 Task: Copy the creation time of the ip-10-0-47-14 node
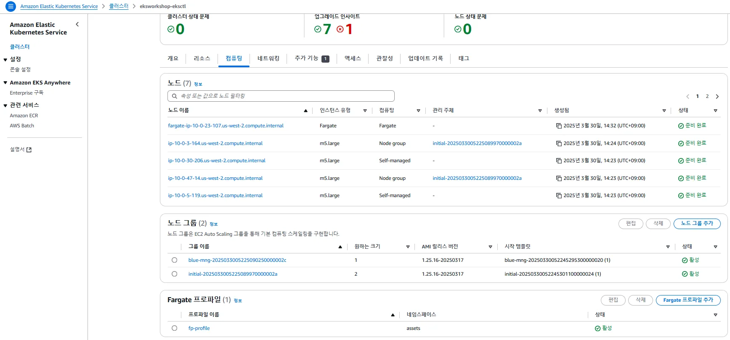(x=559, y=178)
